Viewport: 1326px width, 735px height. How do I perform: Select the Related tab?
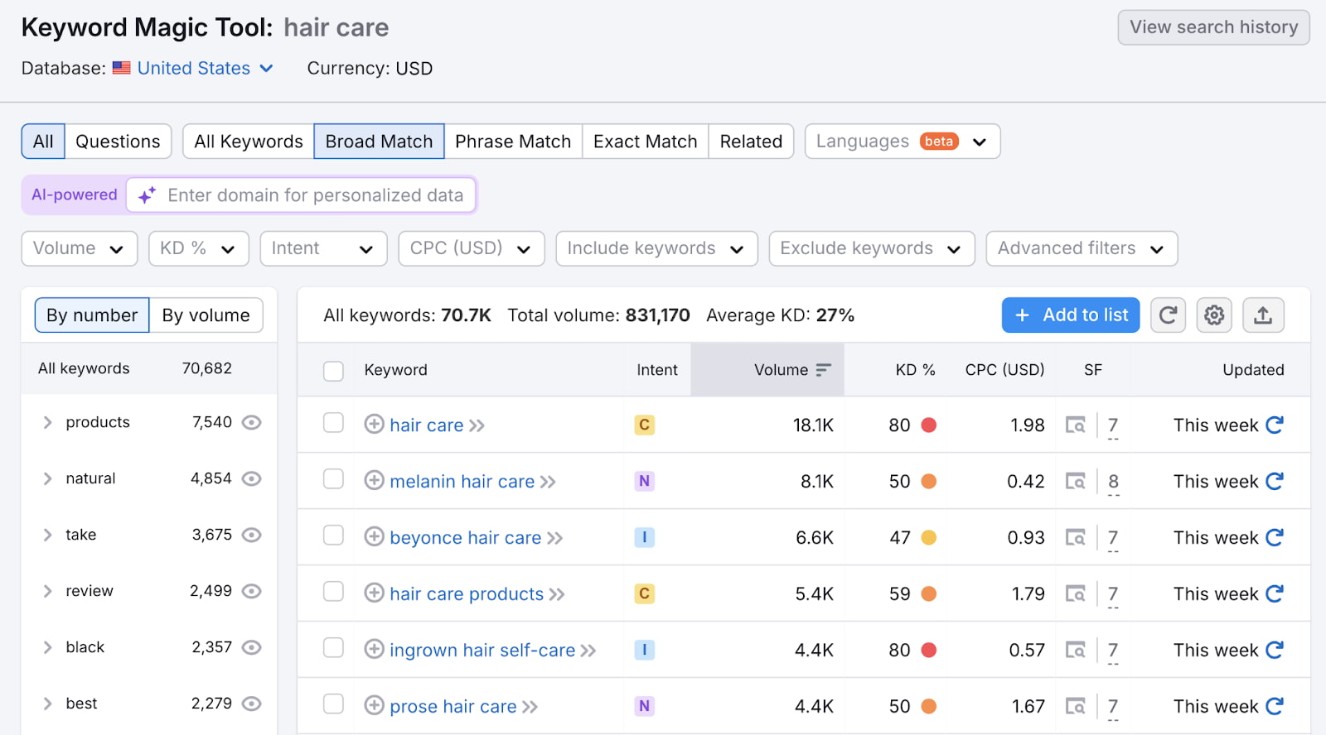751,142
